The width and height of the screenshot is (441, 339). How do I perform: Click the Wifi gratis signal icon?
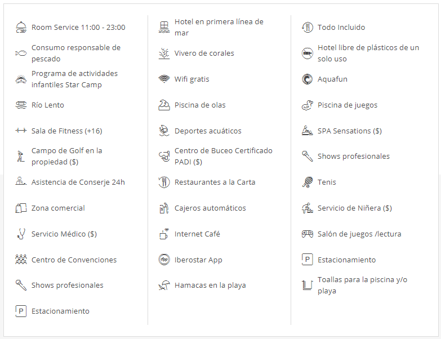coord(164,79)
